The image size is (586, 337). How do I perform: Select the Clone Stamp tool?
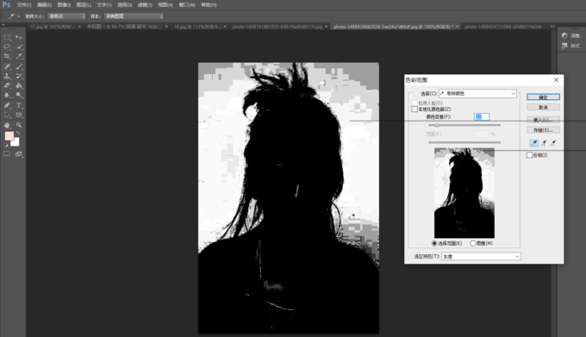coord(7,76)
